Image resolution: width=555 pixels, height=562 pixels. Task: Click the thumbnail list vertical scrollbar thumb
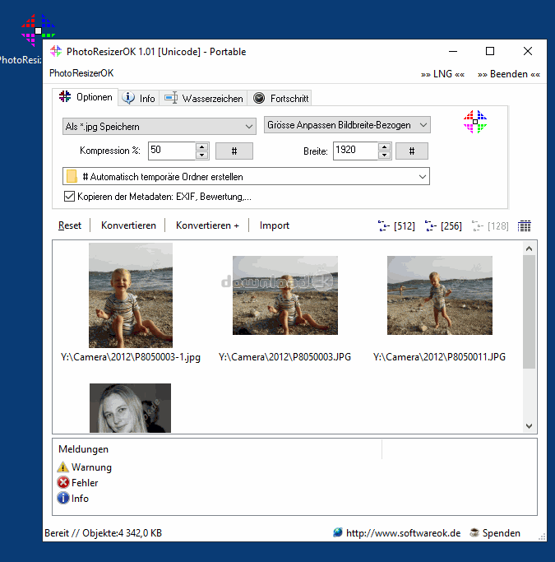(x=529, y=312)
